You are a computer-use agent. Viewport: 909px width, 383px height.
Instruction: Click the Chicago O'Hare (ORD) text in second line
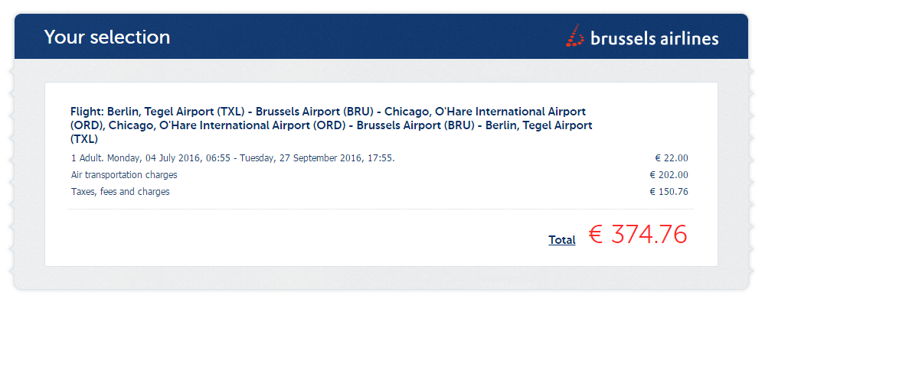pyautogui.click(x=230, y=125)
